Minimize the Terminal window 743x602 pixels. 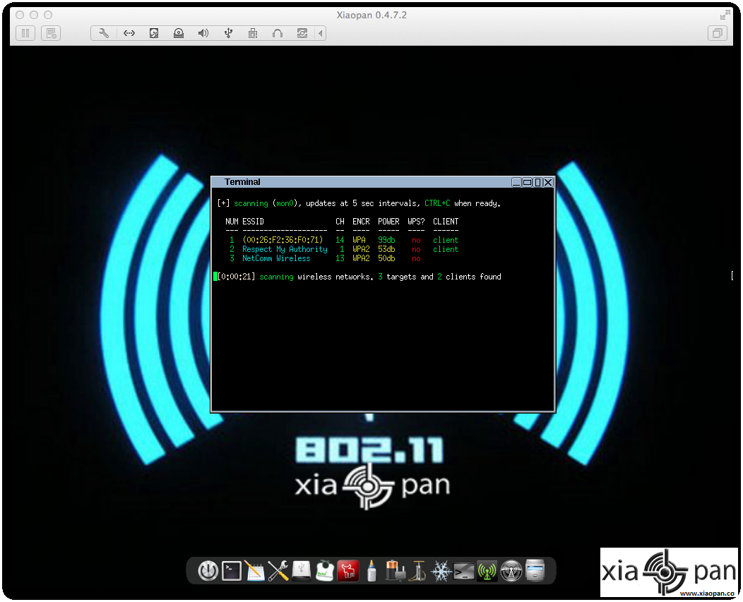[x=516, y=182]
